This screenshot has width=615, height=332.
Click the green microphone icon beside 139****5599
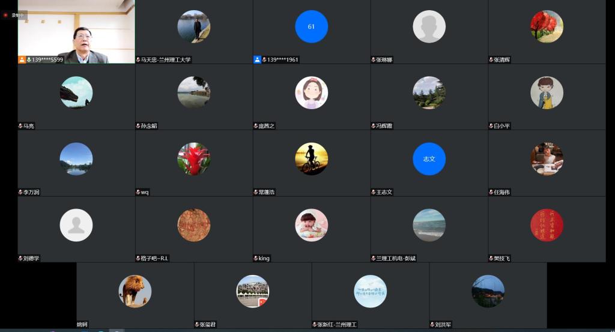29,60
